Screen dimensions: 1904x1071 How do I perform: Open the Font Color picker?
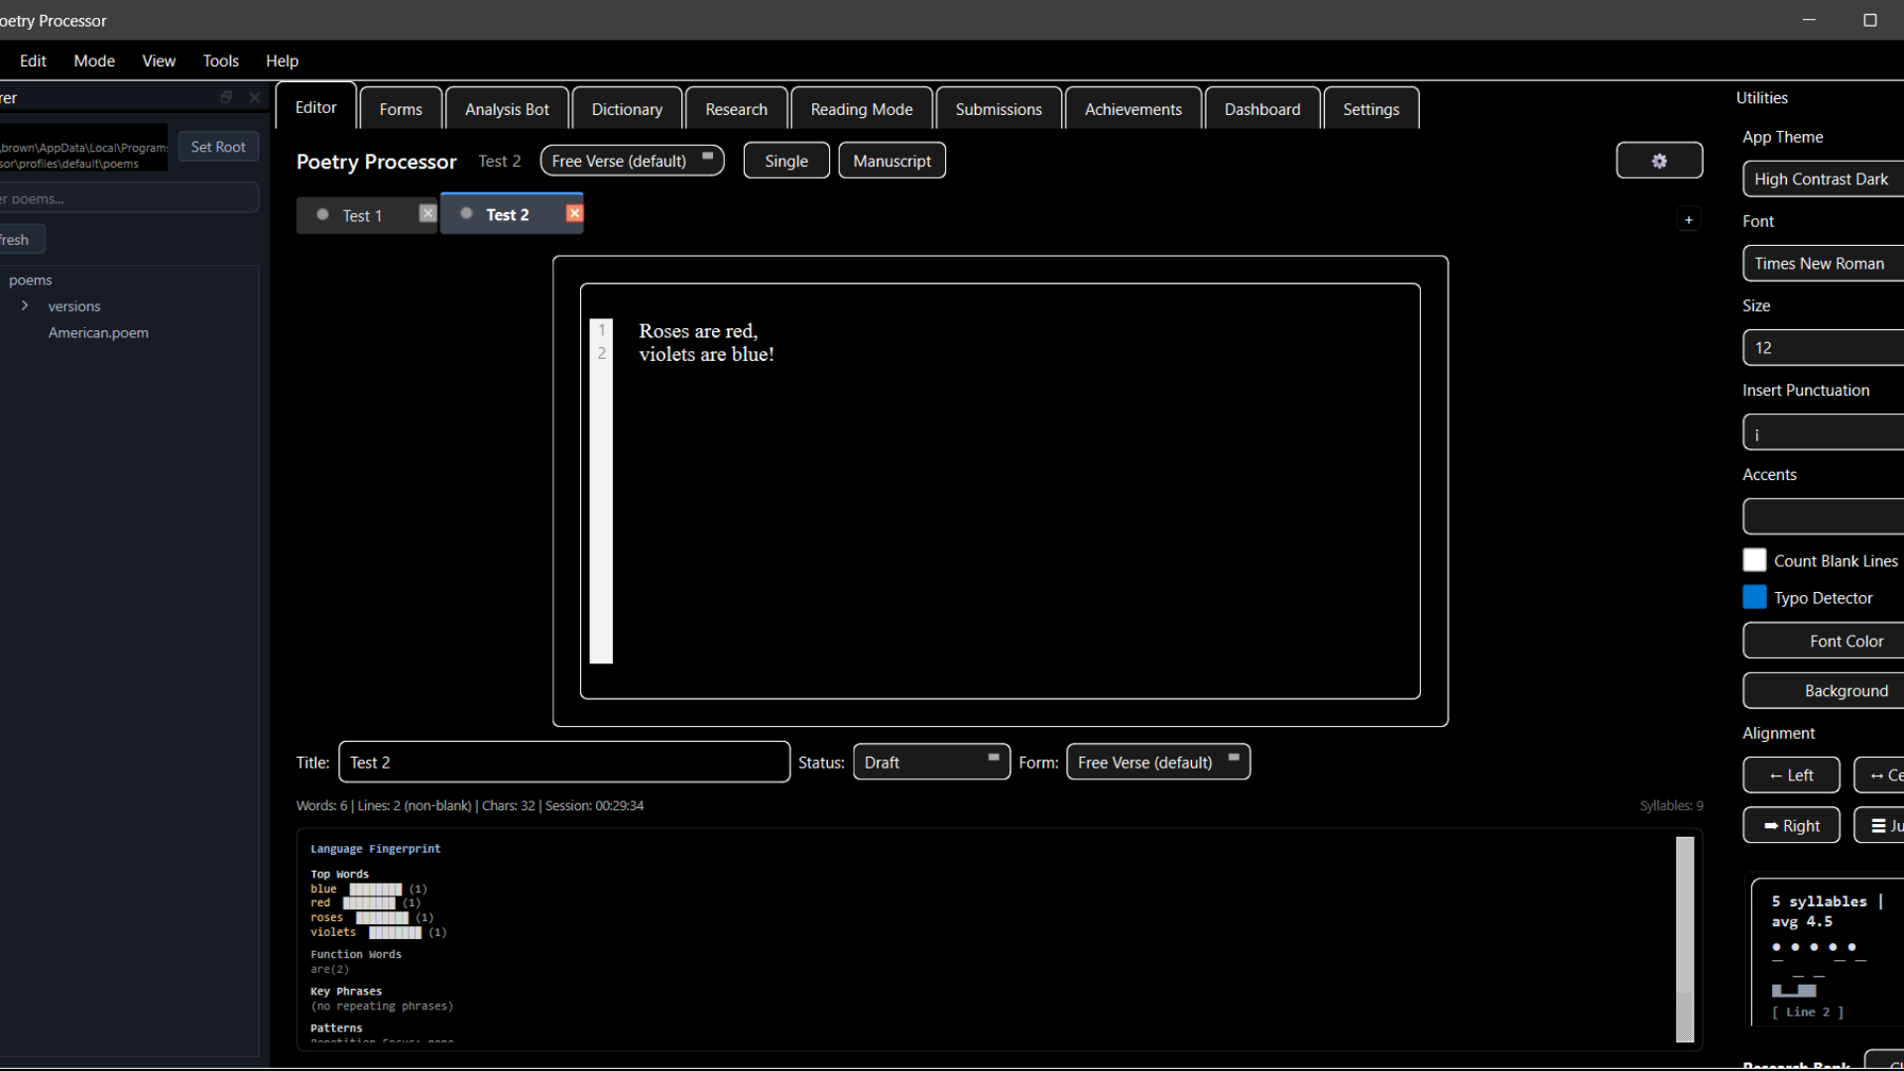pyautogui.click(x=1843, y=641)
